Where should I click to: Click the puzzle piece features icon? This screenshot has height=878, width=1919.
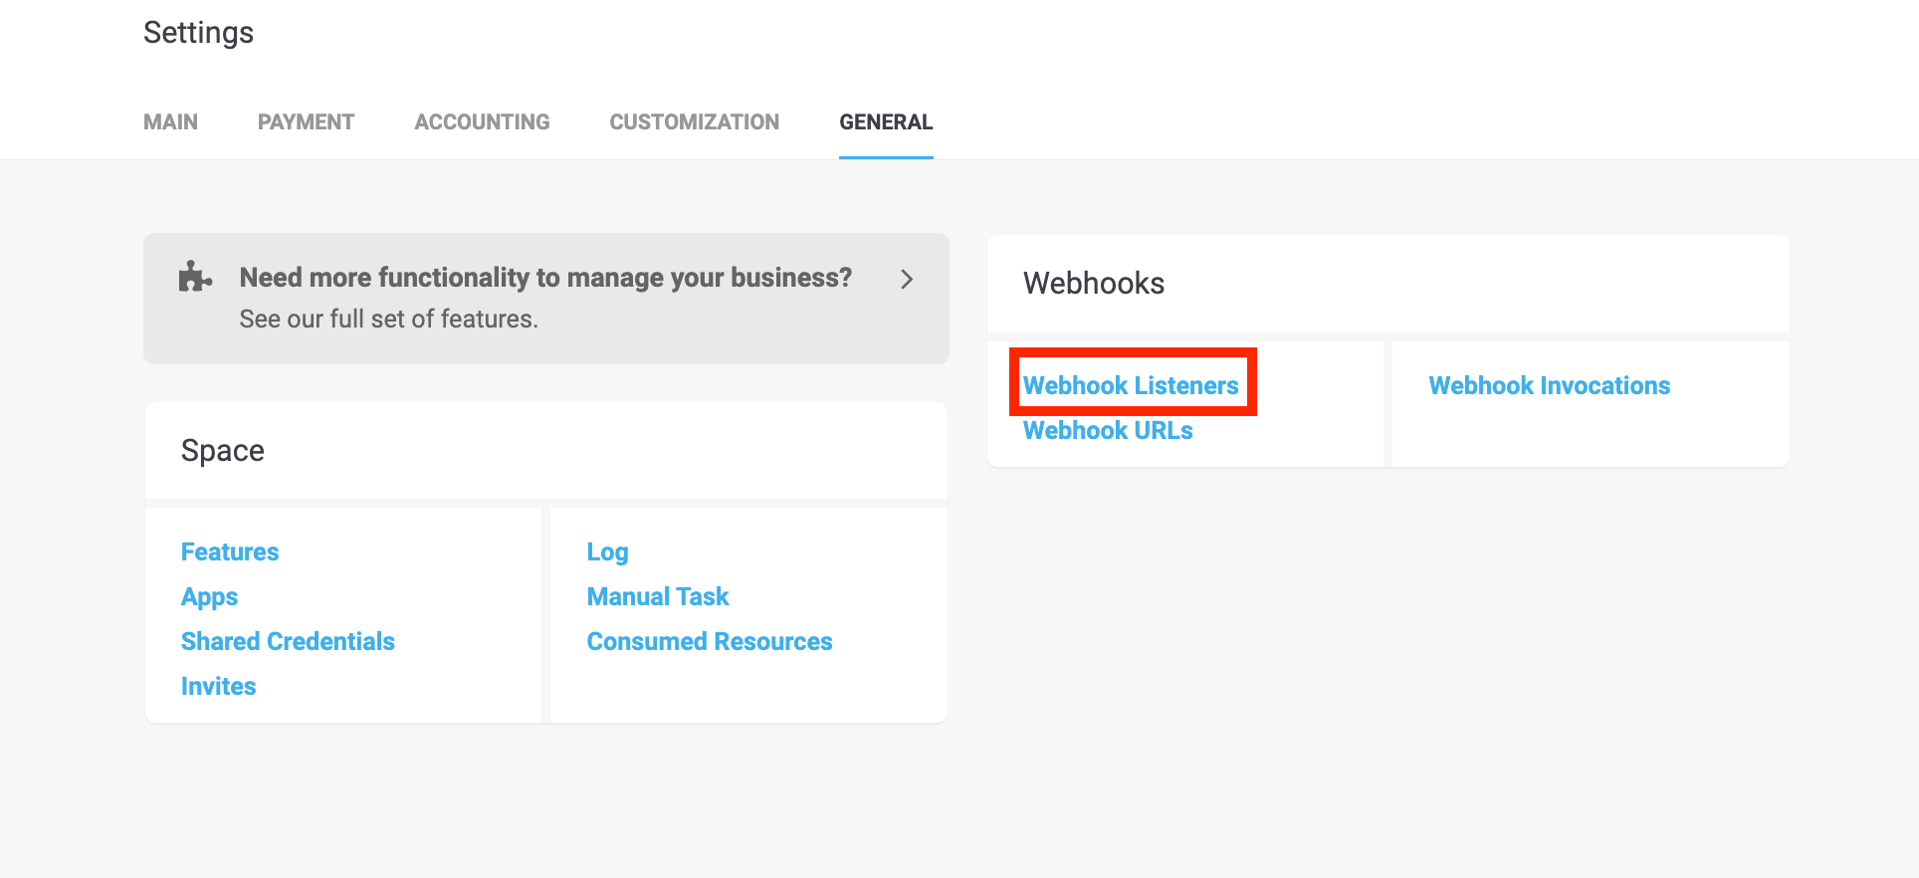point(194,277)
